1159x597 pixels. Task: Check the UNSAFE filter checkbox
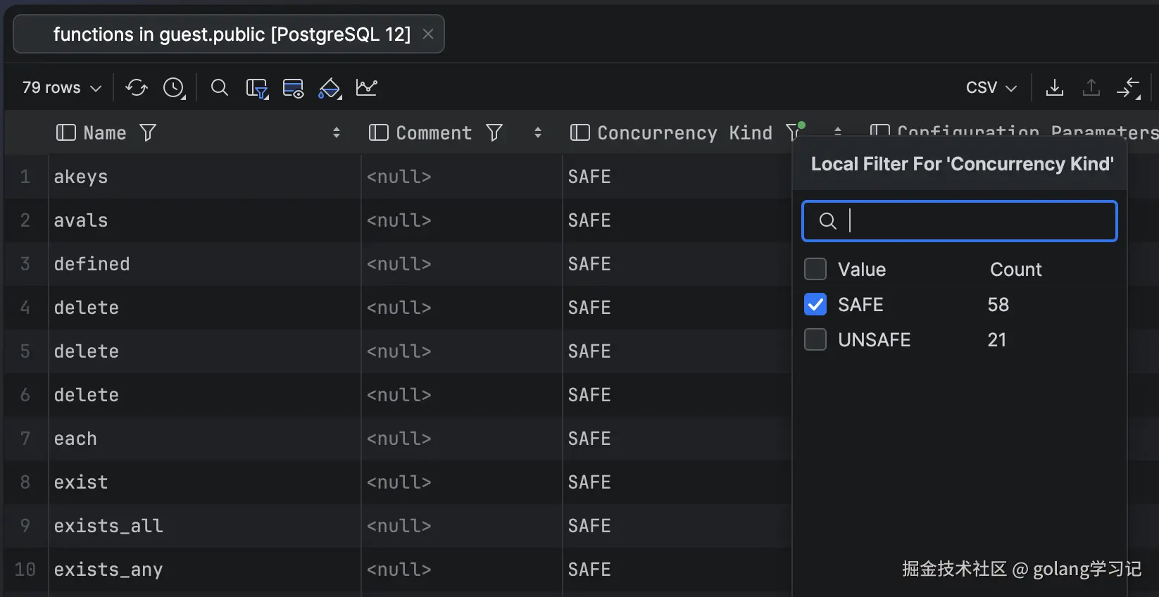tap(815, 340)
